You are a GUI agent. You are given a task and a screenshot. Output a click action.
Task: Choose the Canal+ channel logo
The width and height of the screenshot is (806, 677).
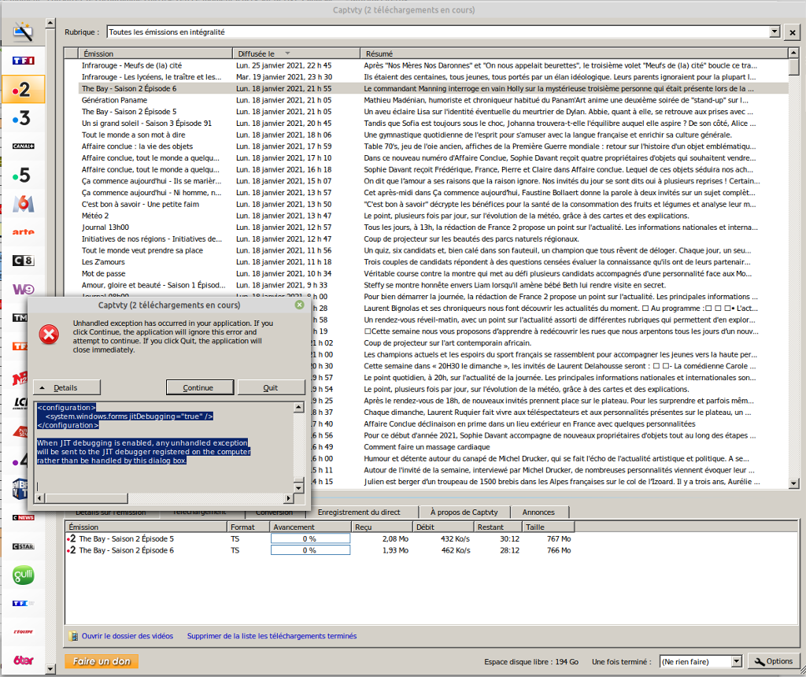(23, 146)
